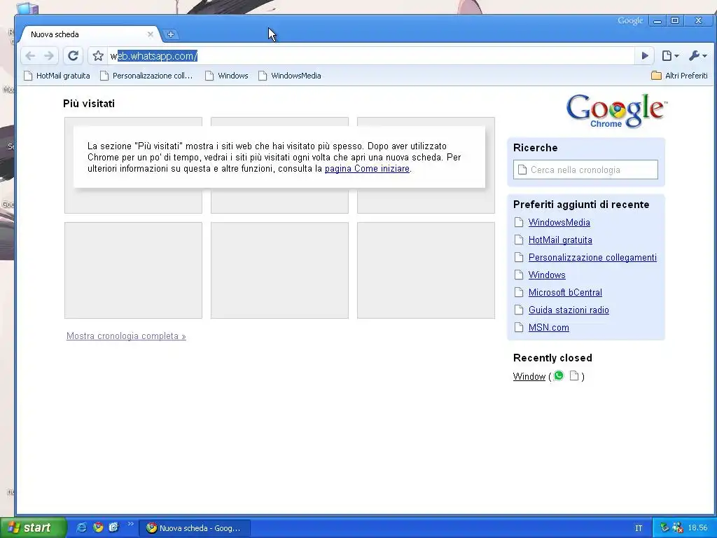Click blank page icon in Recently closed
Screen dimensions: 717x538
[574, 376]
